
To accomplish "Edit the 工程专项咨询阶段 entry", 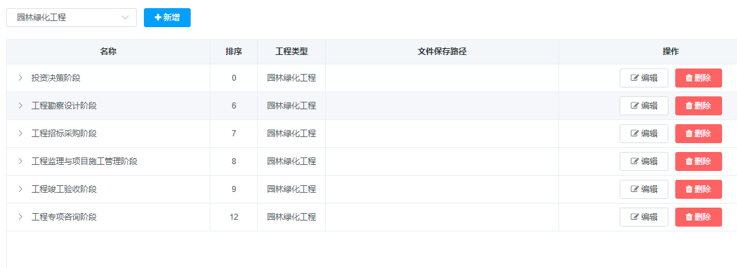I will (643, 216).
